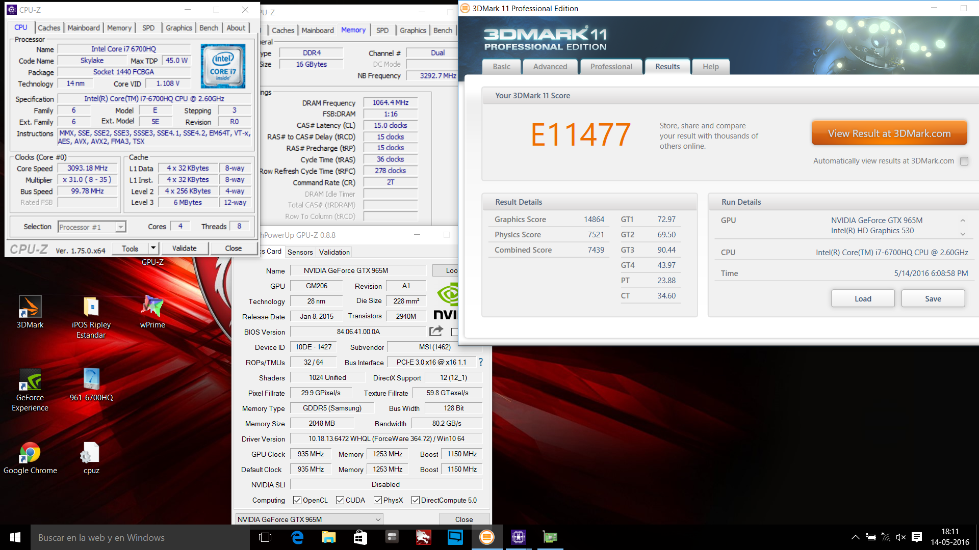Open the 961-6700HQ desktop file
The height and width of the screenshot is (550, 979).
pos(91,384)
